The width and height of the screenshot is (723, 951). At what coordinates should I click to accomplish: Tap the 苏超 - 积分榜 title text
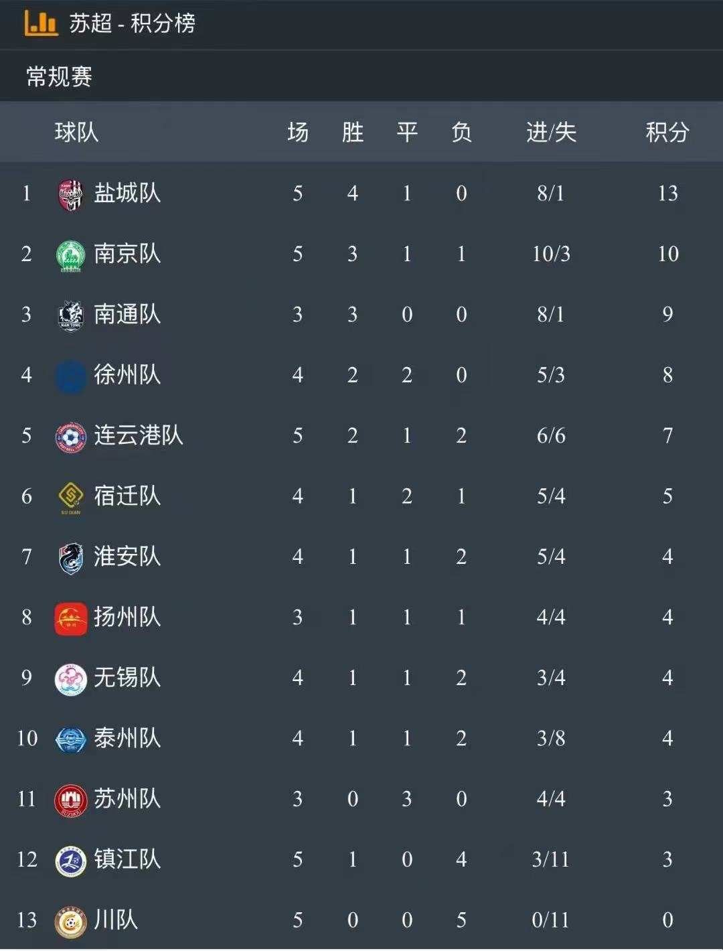132,23
